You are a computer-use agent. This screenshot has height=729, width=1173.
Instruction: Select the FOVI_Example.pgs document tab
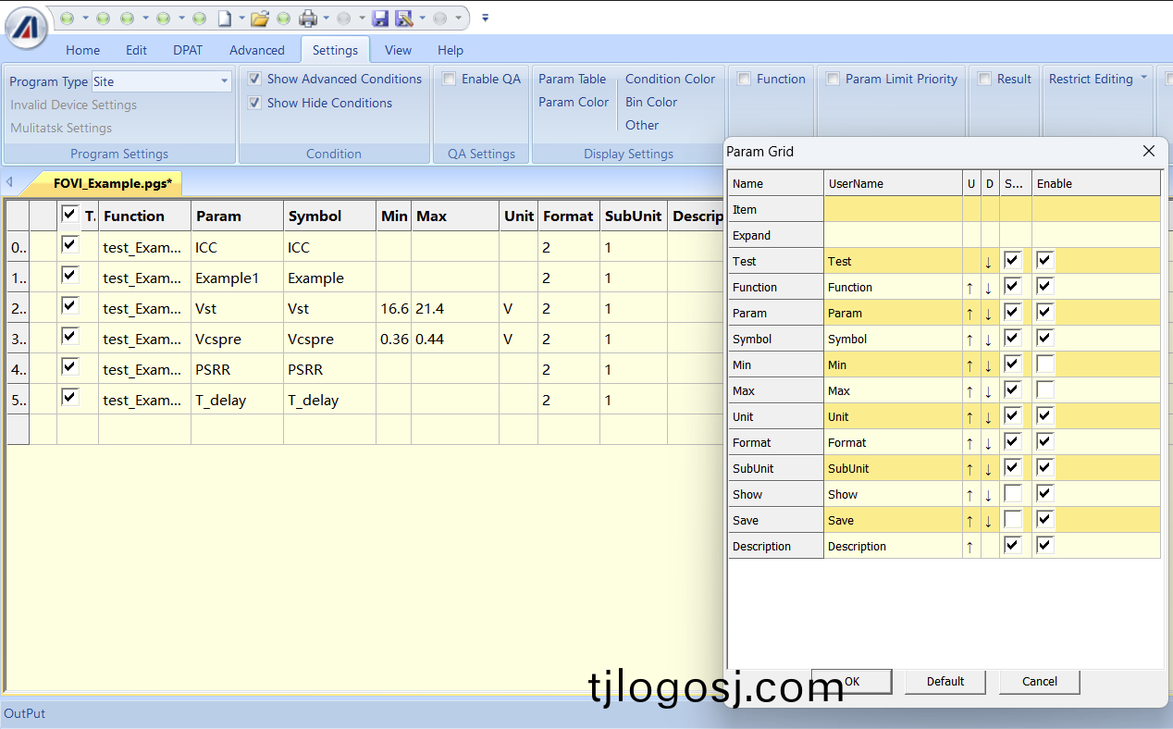point(112,183)
